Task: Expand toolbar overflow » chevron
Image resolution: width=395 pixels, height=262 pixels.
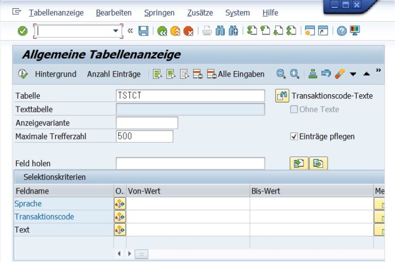Action: 378,70
